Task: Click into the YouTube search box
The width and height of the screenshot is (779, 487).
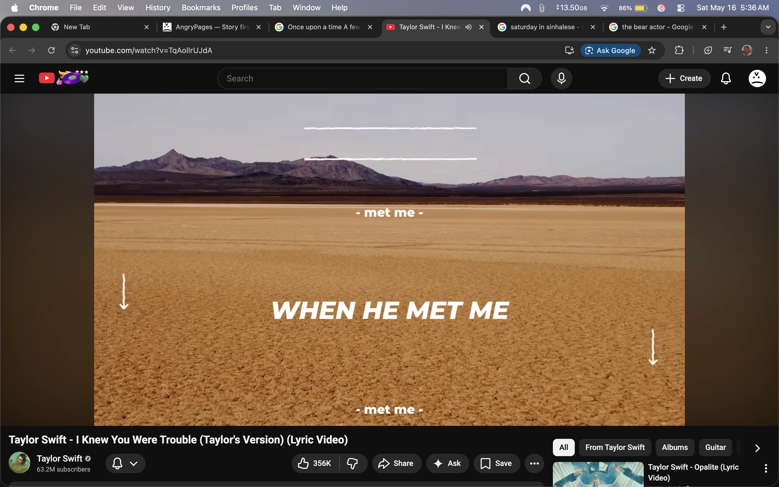Action: click(x=363, y=78)
